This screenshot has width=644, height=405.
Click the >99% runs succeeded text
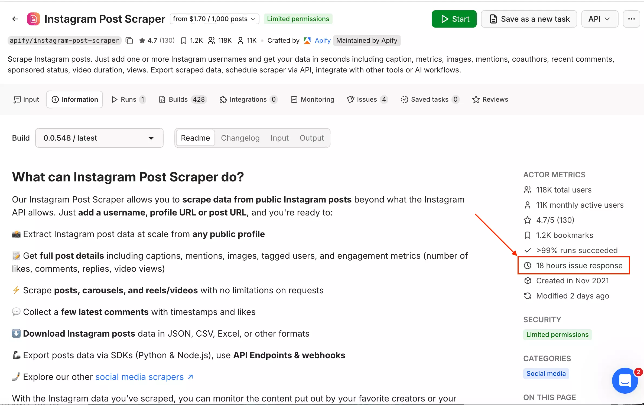coord(577,250)
